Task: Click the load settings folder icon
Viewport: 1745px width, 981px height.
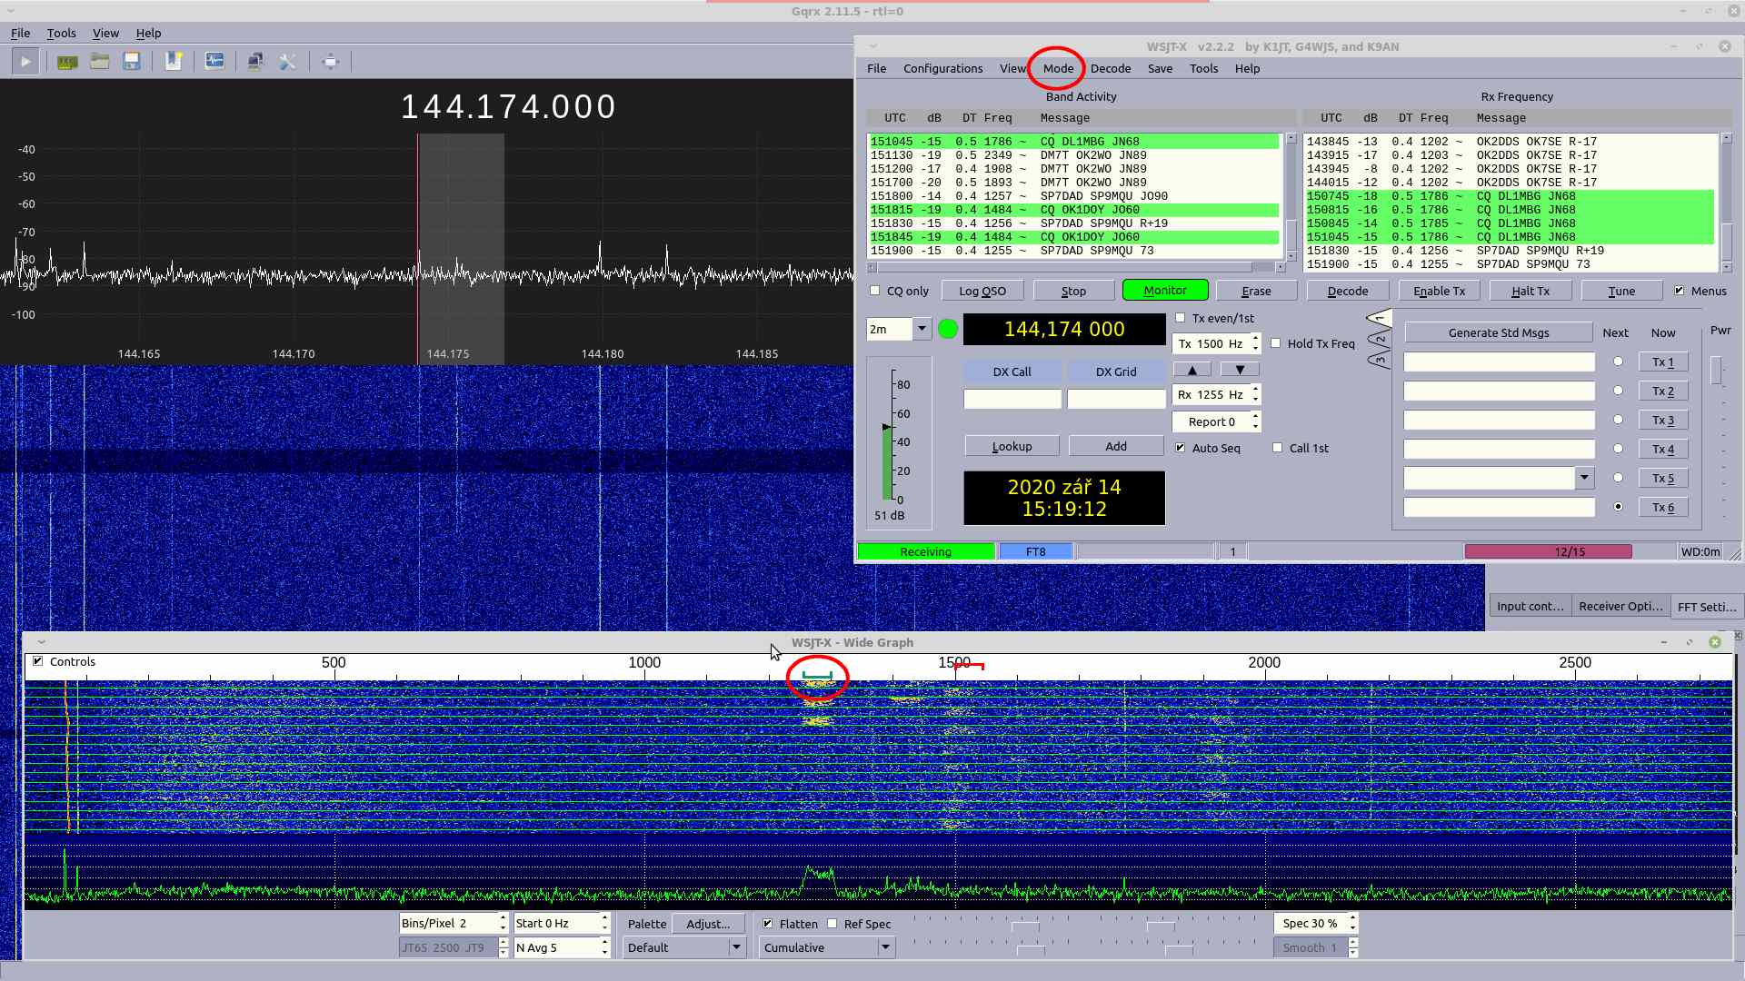Action: coord(100,62)
